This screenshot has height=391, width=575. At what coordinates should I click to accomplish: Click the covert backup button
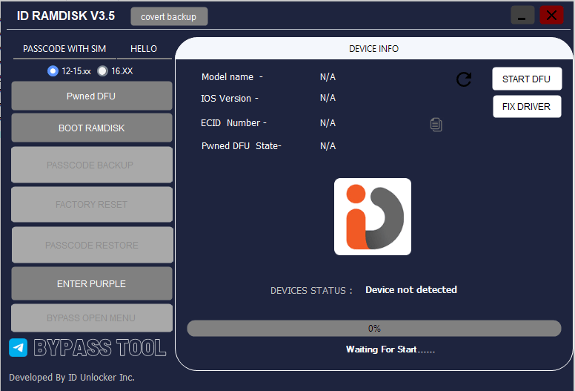tap(169, 16)
